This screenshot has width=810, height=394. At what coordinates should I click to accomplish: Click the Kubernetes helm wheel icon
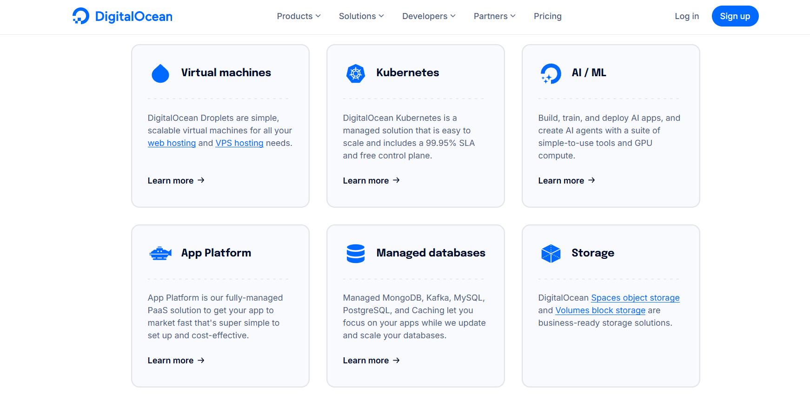point(356,73)
